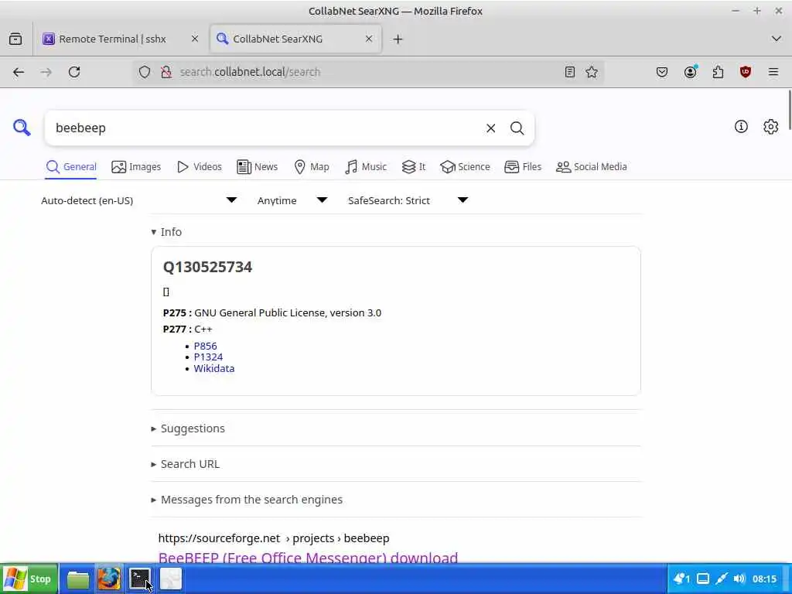Screen dimensions: 792x594
Task: Click the taskbar clock showing 08:15
Action: (764, 579)
